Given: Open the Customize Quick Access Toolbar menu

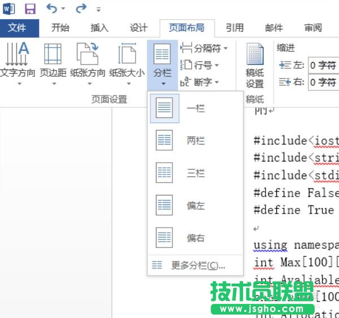Looking at the screenshot, I should tap(98, 9).
